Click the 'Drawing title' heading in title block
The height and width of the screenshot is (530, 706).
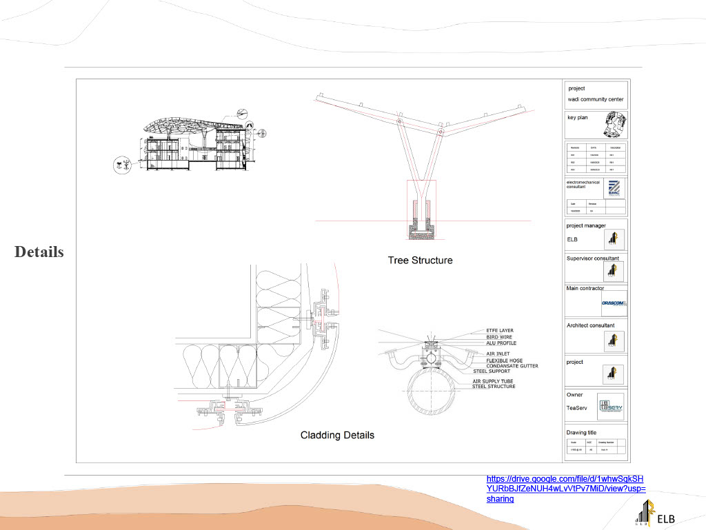click(x=586, y=433)
